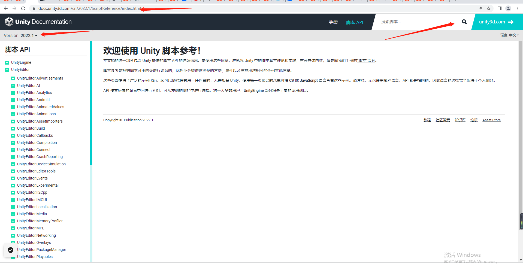This screenshot has width=523, height=264.
Task: Open UnityEditor.Networking tree item
Action: pos(37,235)
